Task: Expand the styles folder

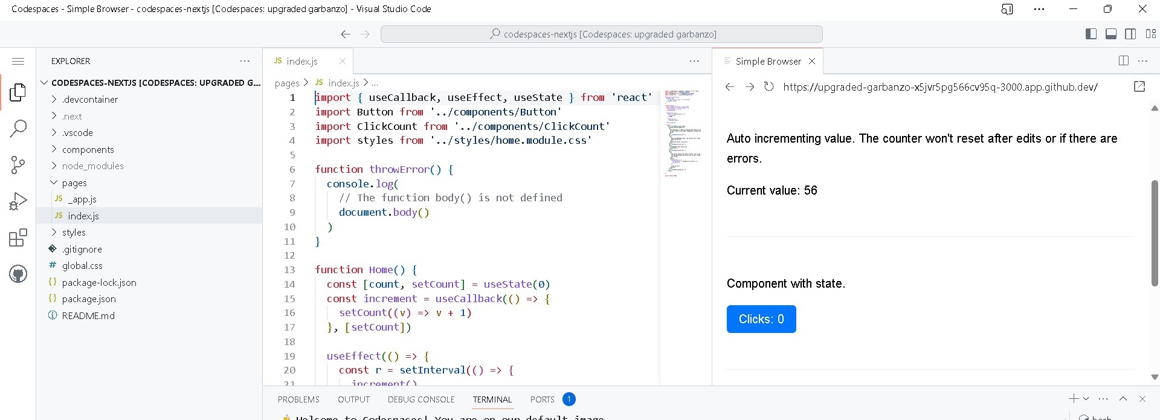Action: [x=74, y=233]
